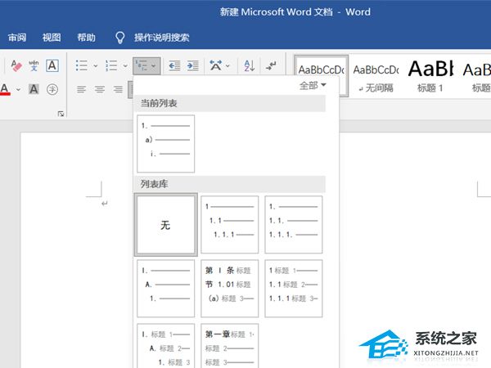Toggle Character Shading gray A icon
491x368 pixels.
(34, 89)
